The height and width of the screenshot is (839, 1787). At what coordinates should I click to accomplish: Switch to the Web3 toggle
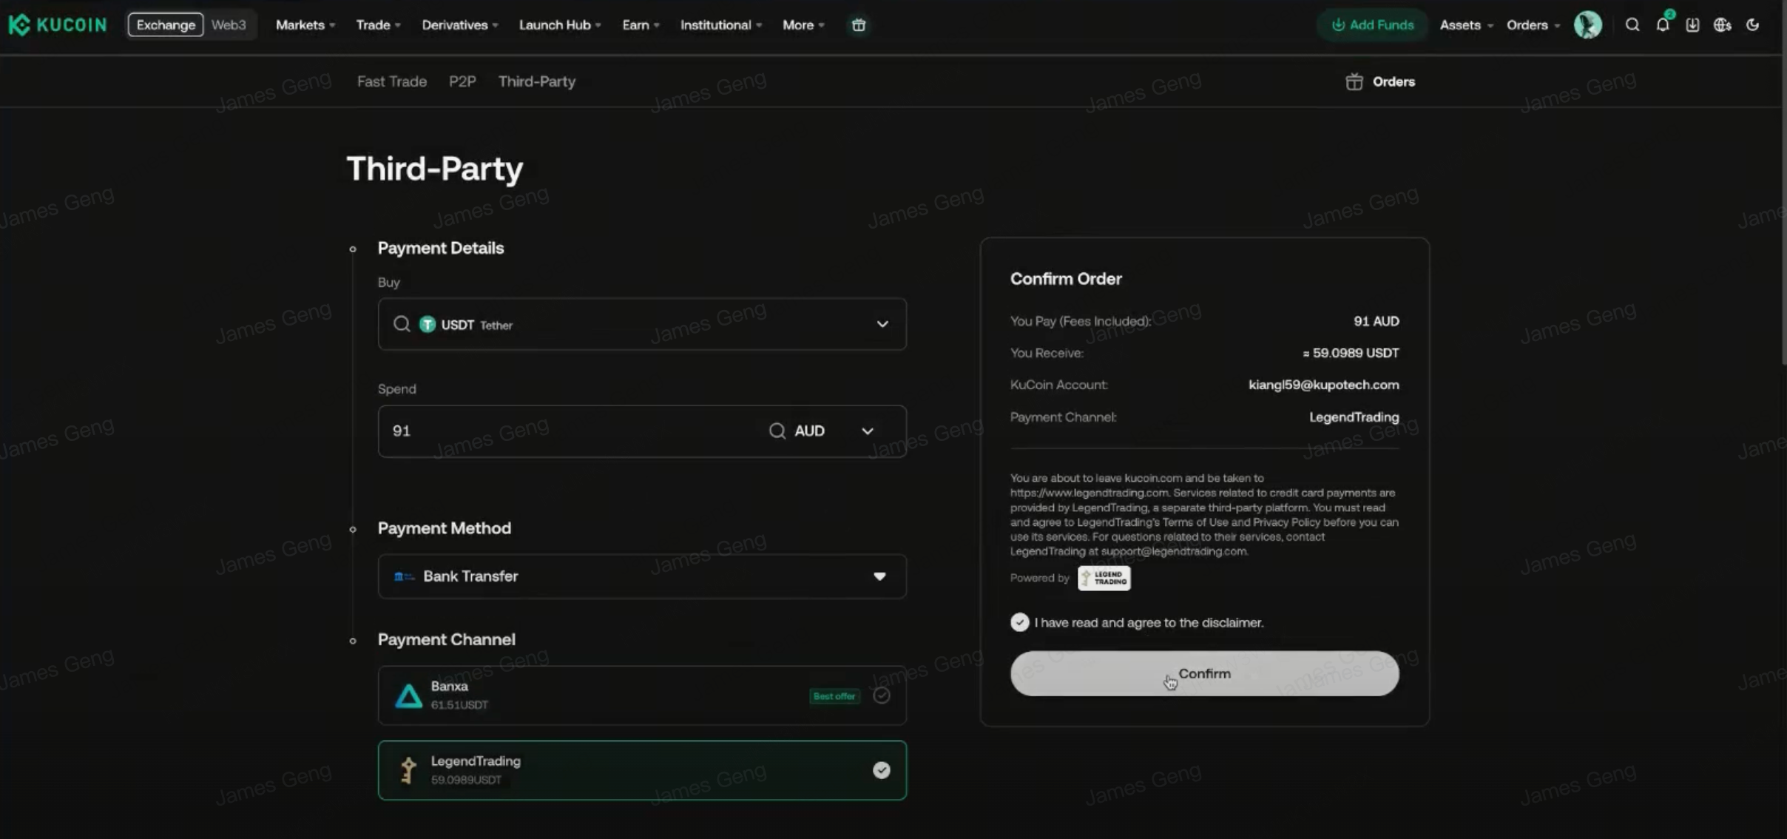point(229,25)
